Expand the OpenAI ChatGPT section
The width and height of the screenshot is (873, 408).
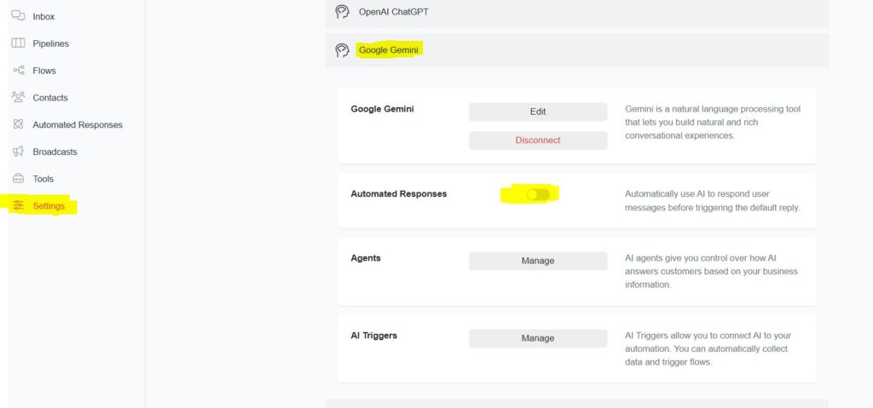577,14
